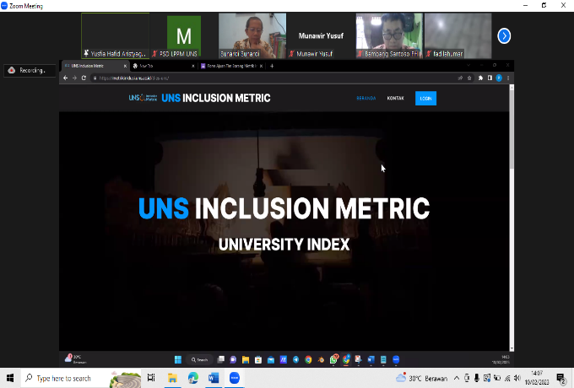Open the shared screen weather widget
Viewport: 574px width, 388px height.
click(75, 359)
